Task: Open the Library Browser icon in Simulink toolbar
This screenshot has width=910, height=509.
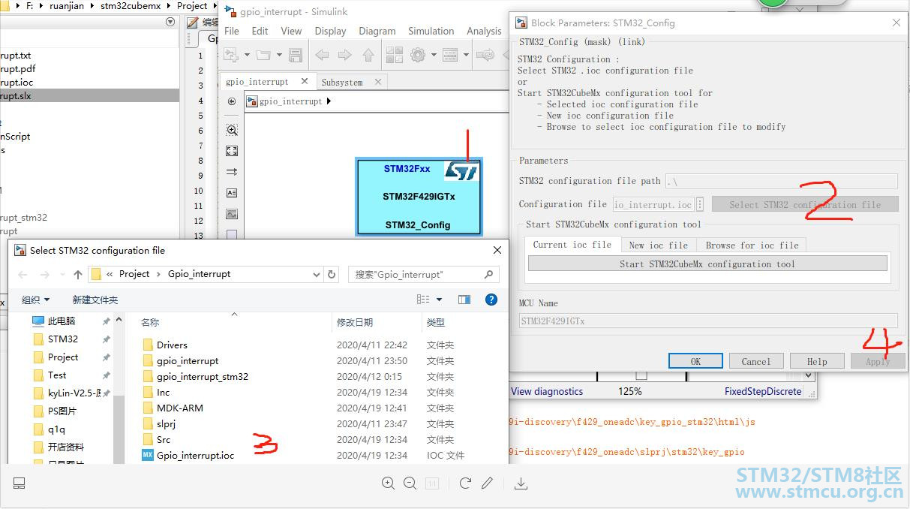Action: pos(395,55)
